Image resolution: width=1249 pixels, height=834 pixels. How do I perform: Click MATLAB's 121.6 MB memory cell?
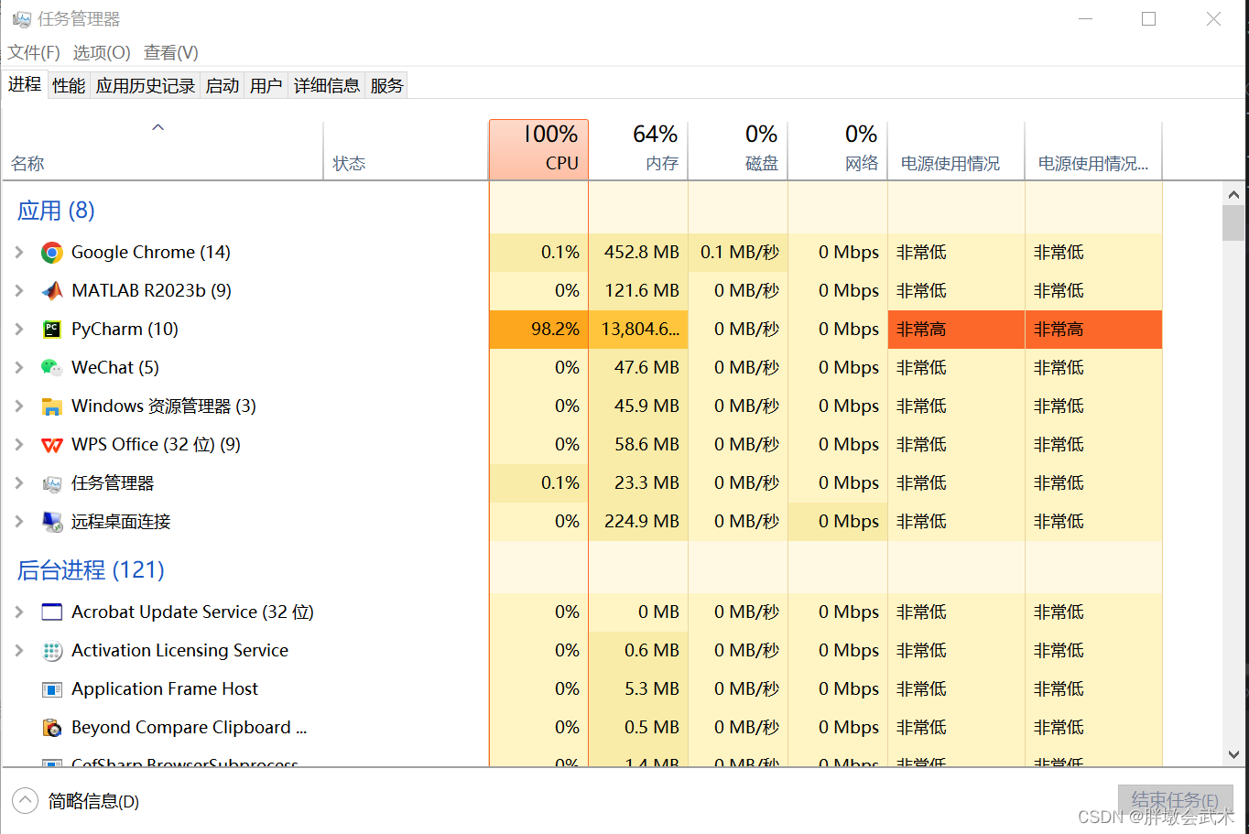[x=638, y=291]
